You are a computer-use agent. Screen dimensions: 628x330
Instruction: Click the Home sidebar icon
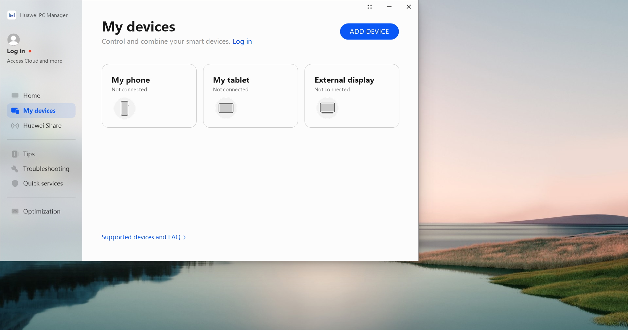[15, 96]
